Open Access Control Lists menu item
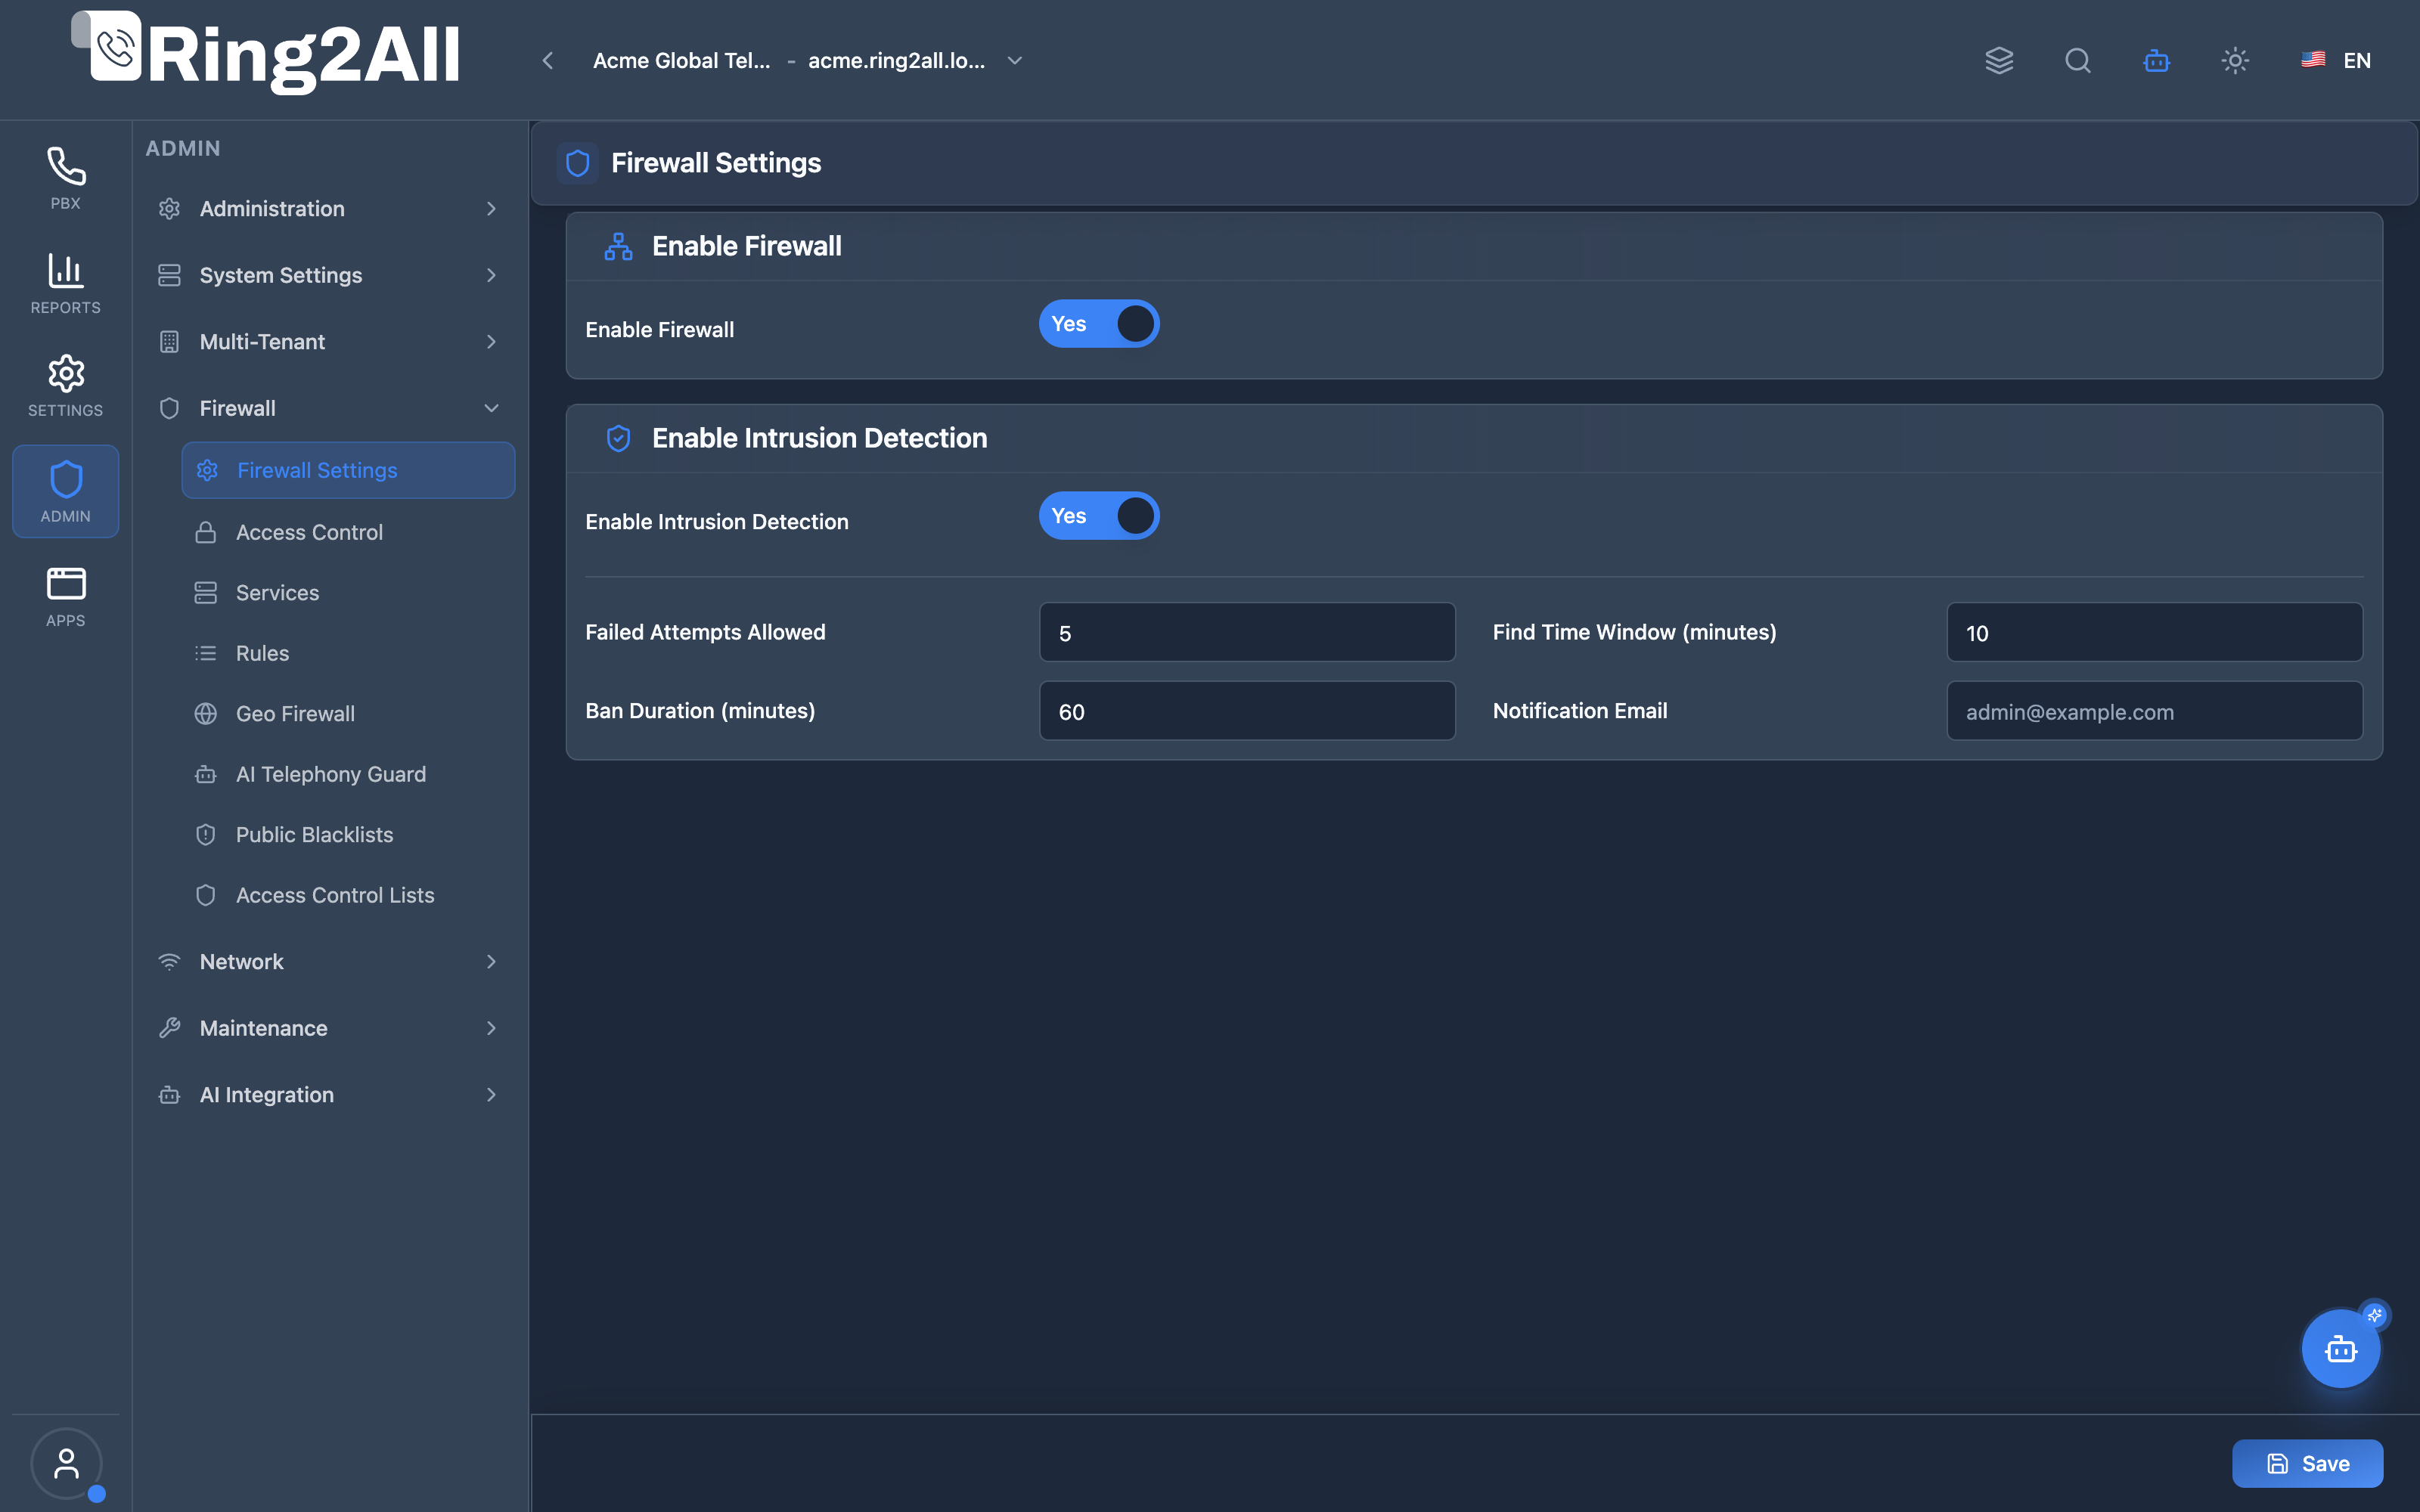The height and width of the screenshot is (1512, 2420). pos(348,895)
